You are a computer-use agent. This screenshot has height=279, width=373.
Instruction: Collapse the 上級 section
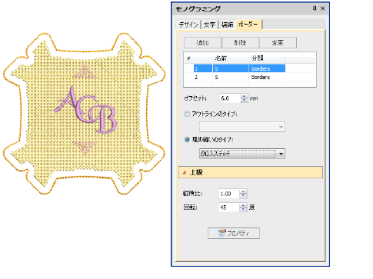pos(251,172)
